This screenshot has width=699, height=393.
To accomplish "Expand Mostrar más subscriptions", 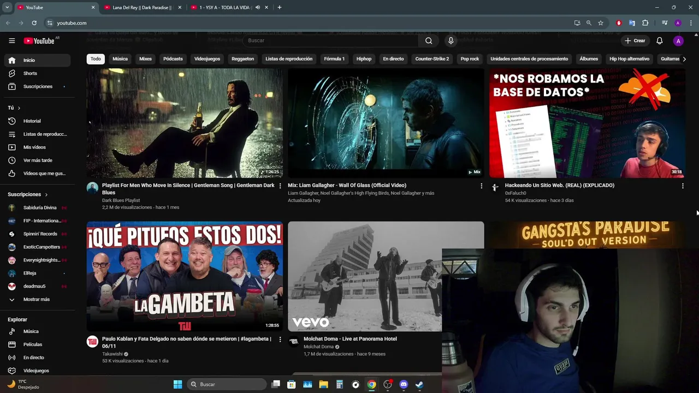I will [x=38, y=299].
